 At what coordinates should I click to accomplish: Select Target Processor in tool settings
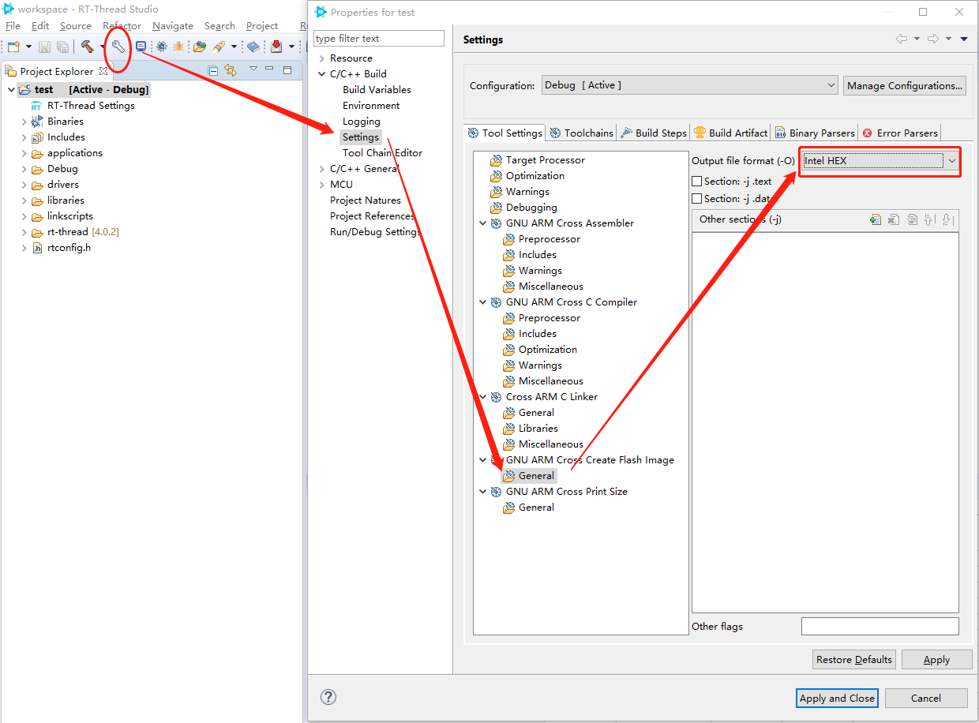pos(546,160)
